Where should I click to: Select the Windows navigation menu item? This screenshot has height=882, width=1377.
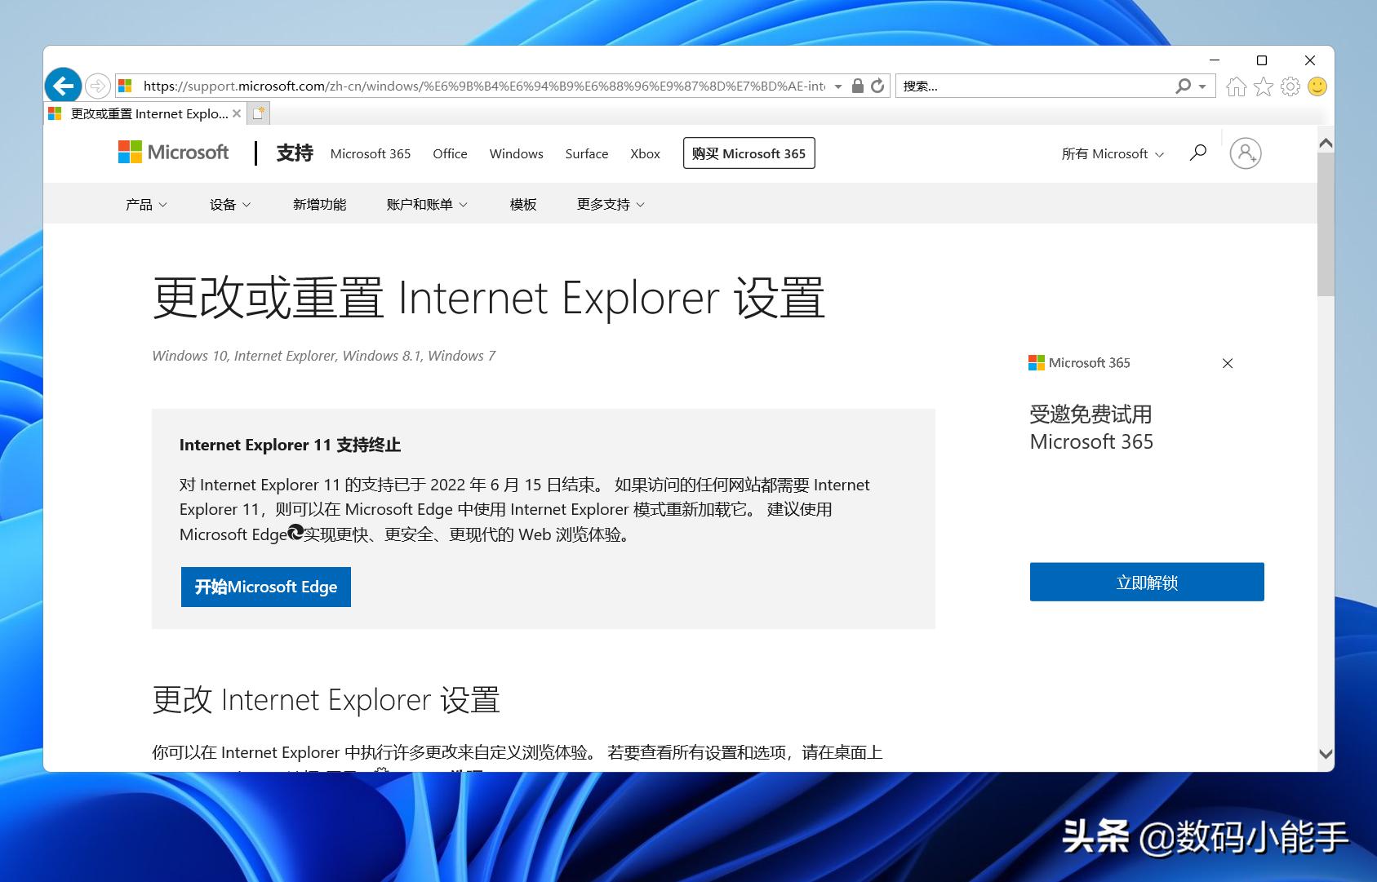[515, 153]
